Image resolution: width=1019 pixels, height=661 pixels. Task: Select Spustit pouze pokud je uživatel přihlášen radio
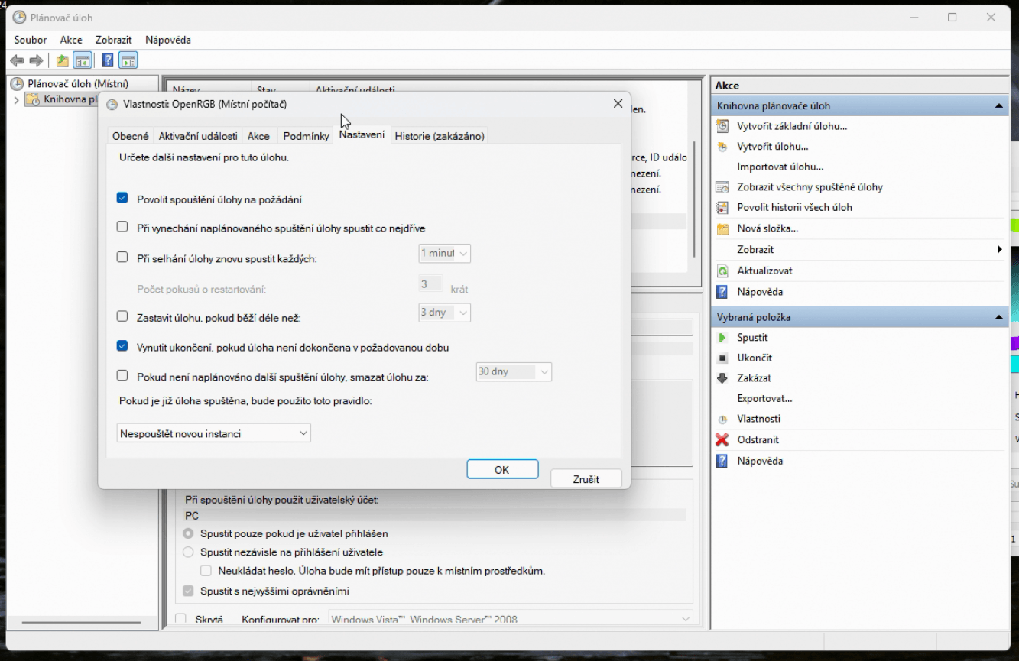(x=188, y=533)
